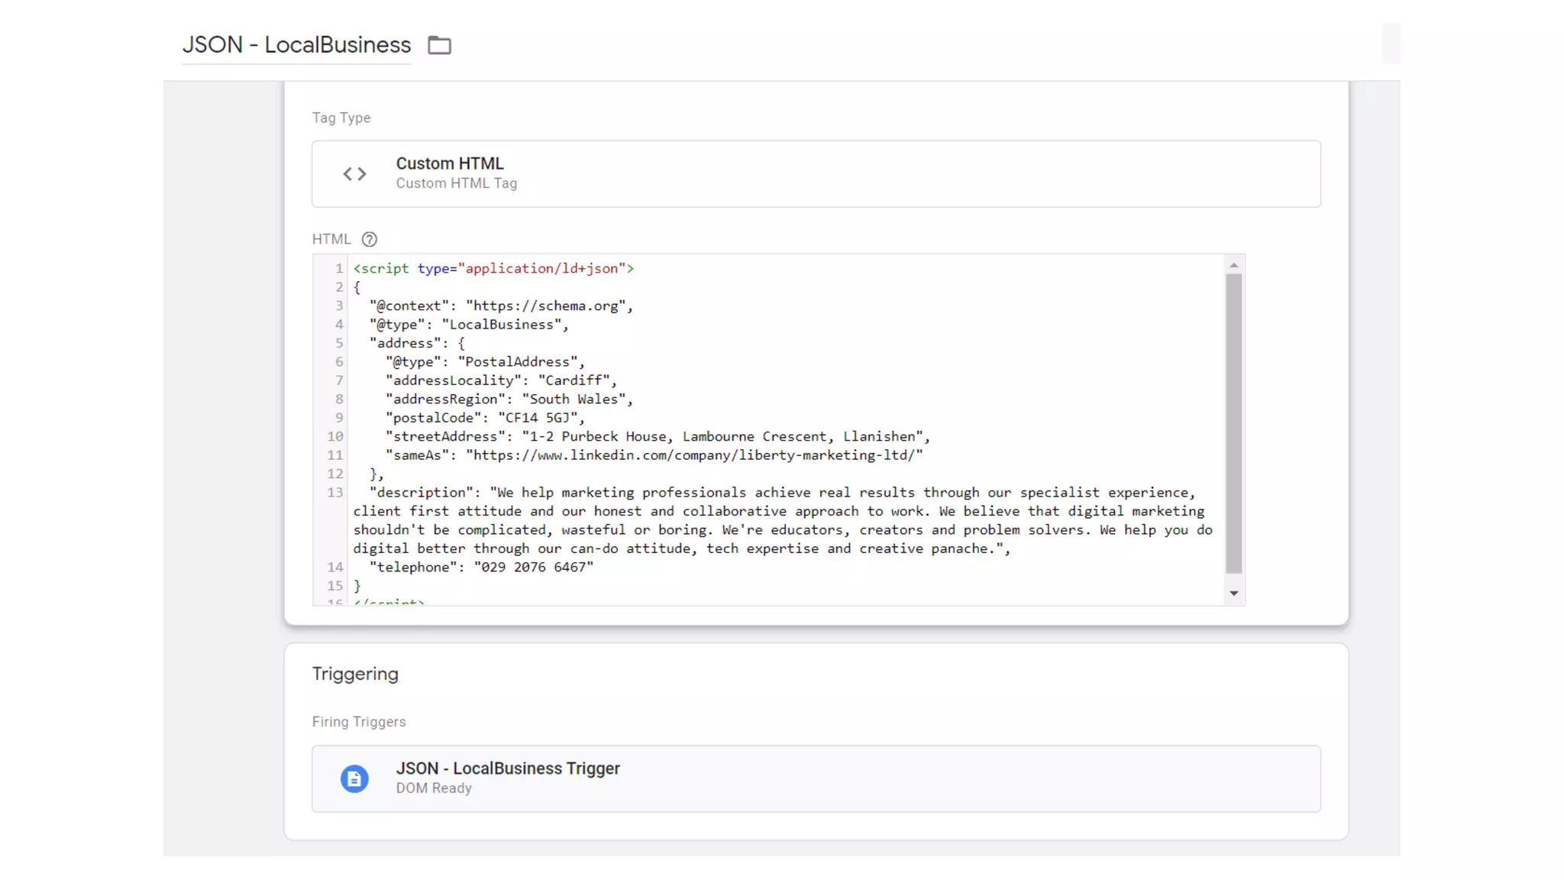Click the folder icon beside the tag name
The image size is (1564, 880).
(439, 45)
